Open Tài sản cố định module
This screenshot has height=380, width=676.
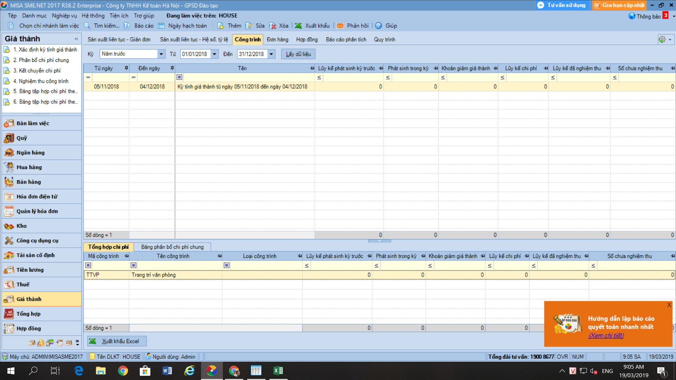point(35,255)
